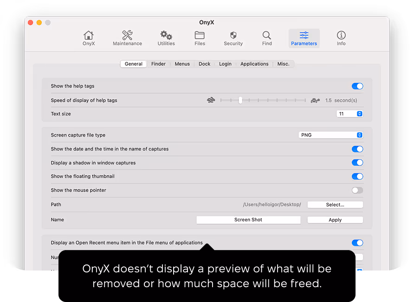Click the 1.5 second(s) value
414x302 pixels.
coord(341,100)
